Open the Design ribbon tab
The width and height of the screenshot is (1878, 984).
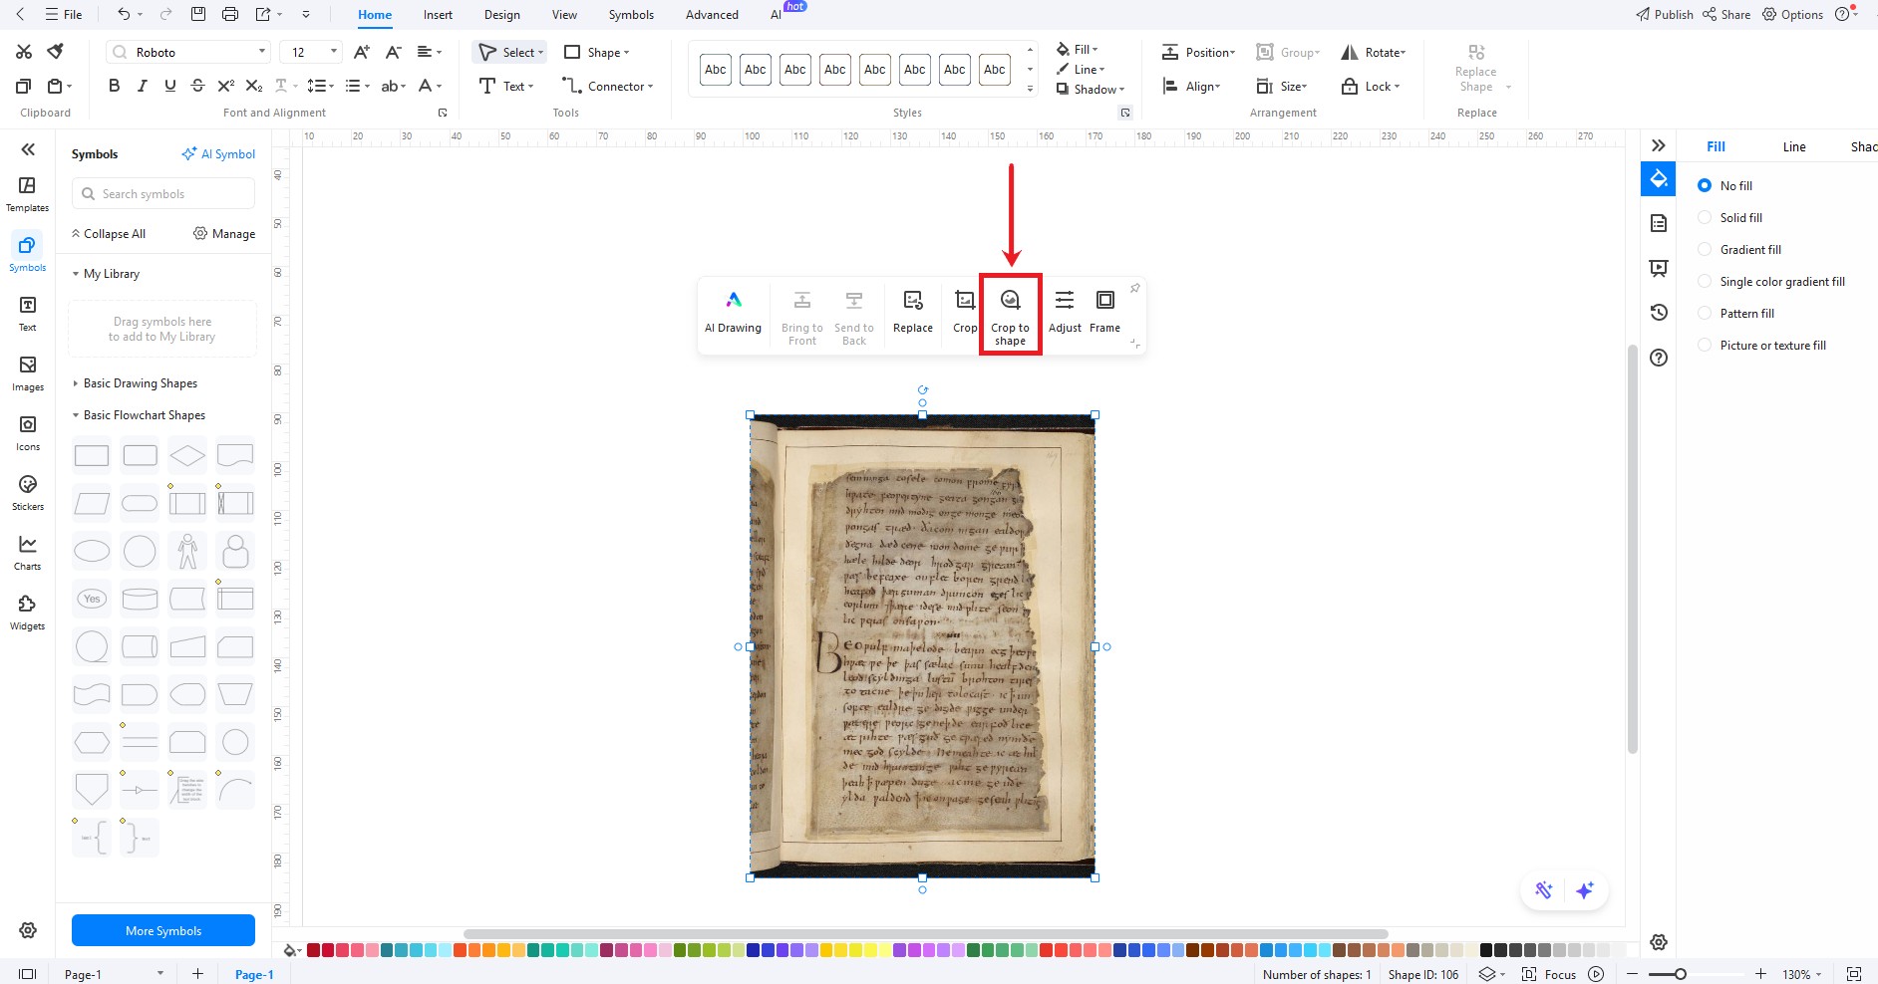pyautogui.click(x=501, y=14)
